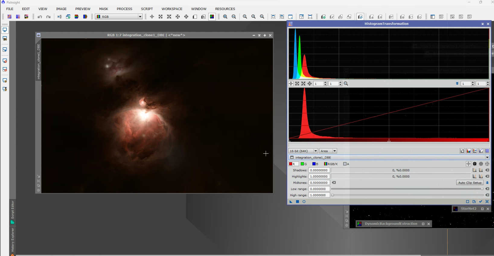Click the Auto Clip Setup button
Viewport: 494px width, 256px height.
pos(470,183)
